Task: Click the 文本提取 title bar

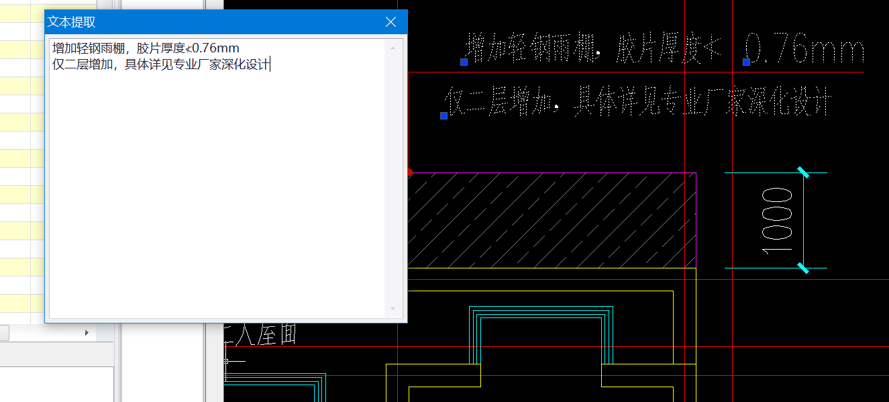Action: 201,22
